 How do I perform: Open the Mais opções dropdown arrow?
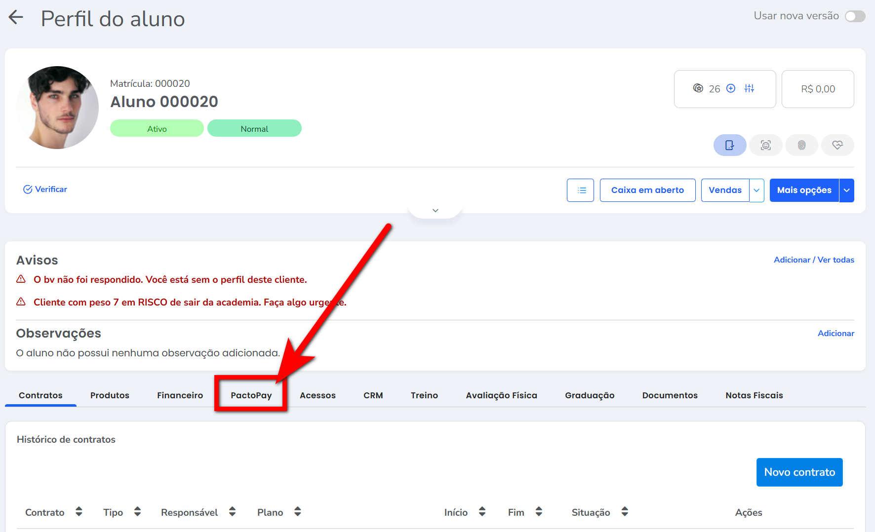(x=847, y=190)
